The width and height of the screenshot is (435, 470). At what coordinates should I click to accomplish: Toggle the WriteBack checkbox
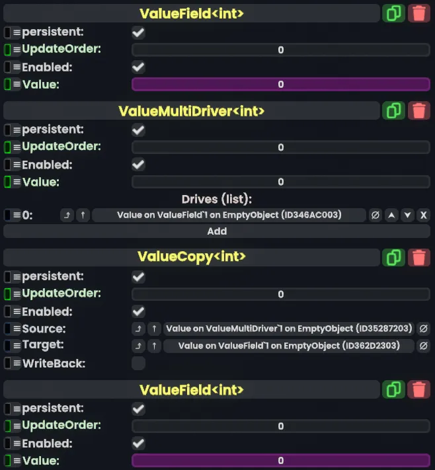[138, 363]
